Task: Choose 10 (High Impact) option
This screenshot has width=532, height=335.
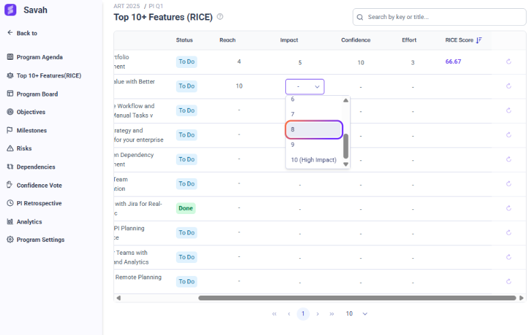Action: pos(313,160)
